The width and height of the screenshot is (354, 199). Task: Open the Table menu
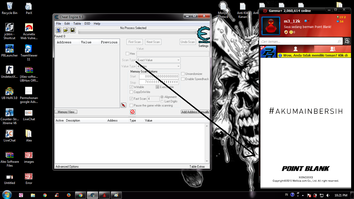point(77,24)
